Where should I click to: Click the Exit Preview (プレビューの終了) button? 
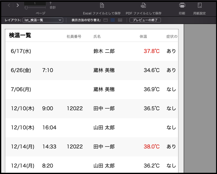click(145, 20)
